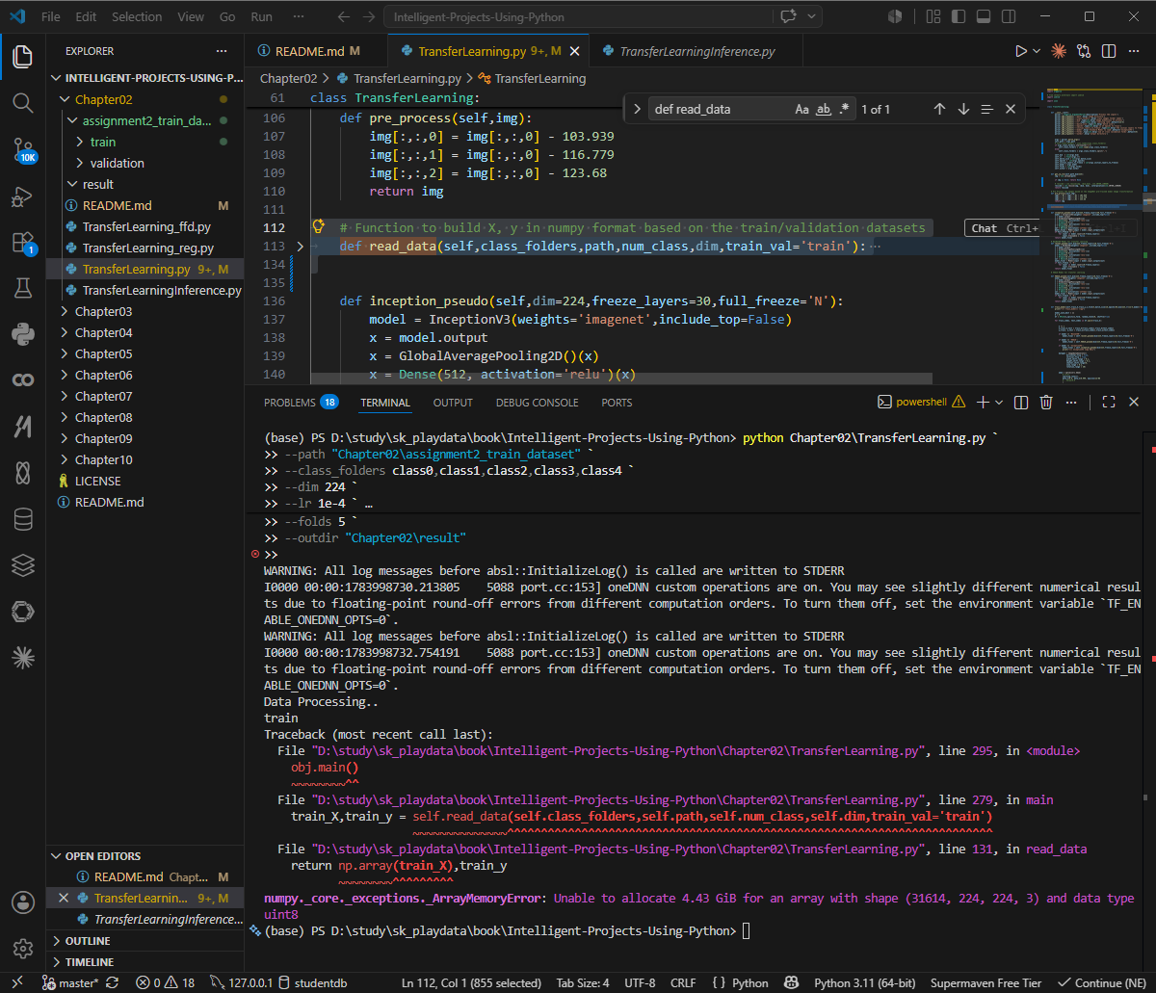Run Python file with the play button
Image resolution: width=1156 pixels, height=993 pixels.
[1020, 51]
